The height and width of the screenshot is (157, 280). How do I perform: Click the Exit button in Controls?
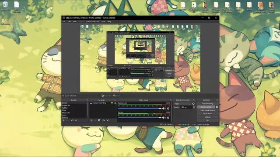(x=207, y=120)
